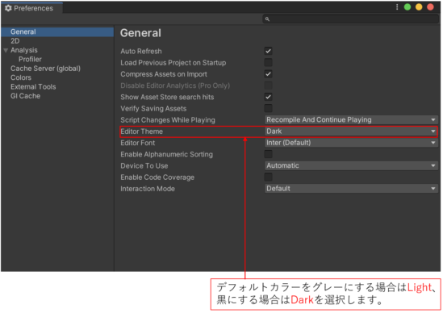
Task: Enable Load Previous Project on Startup
Action: [268, 62]
